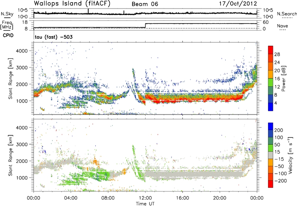Click the "28" power scale value
This screenshot has height=206, width=297.
[x=277, y=54]
